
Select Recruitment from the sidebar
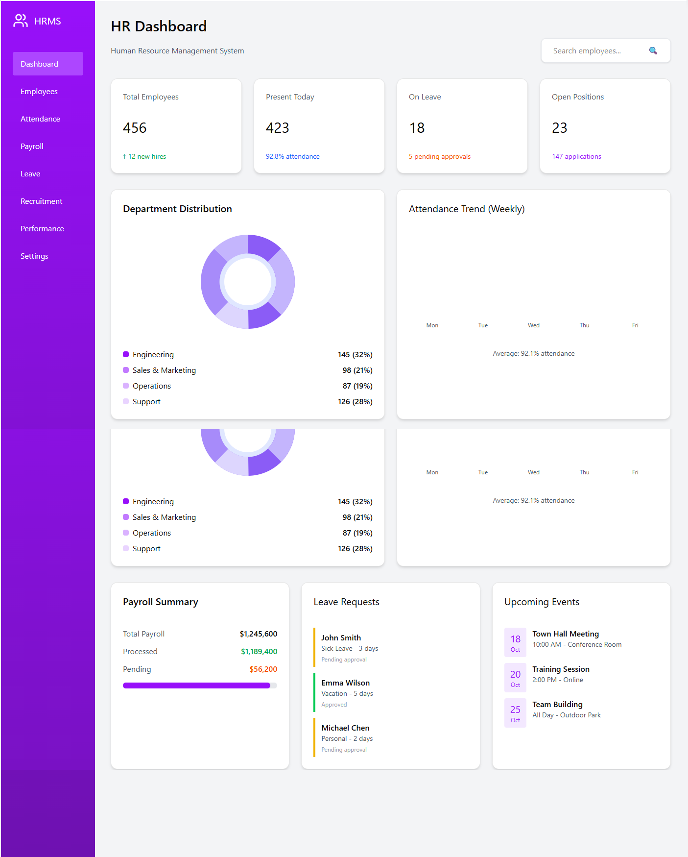(41, 201)
